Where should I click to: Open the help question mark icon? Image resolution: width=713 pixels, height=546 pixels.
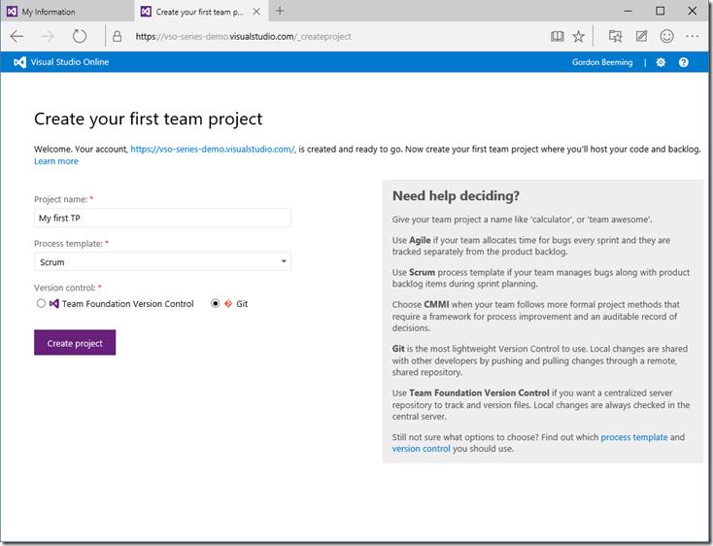point(684,62)
